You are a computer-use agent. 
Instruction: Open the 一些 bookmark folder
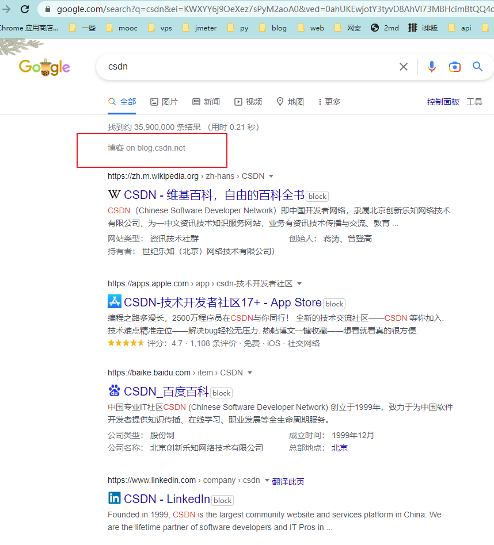click(x=82, y=28)
